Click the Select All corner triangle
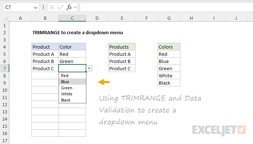This screenshot has height=144, width=253. pos(6,18)
